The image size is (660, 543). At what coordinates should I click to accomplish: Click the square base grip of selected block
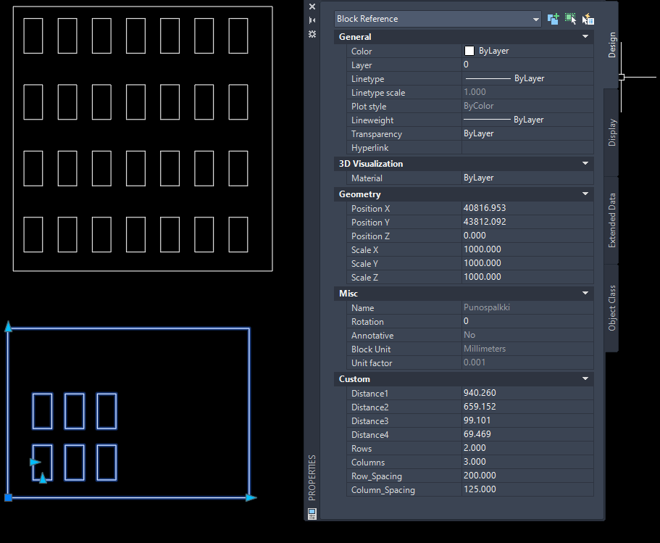[x=9, y=497]
